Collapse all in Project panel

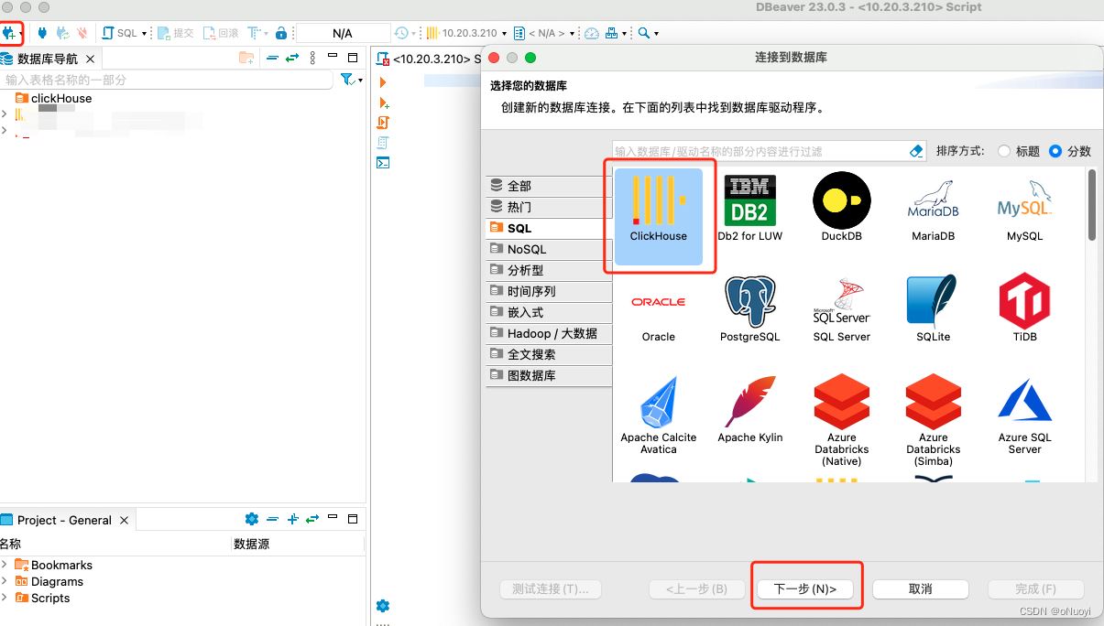(x=273, y=519)
